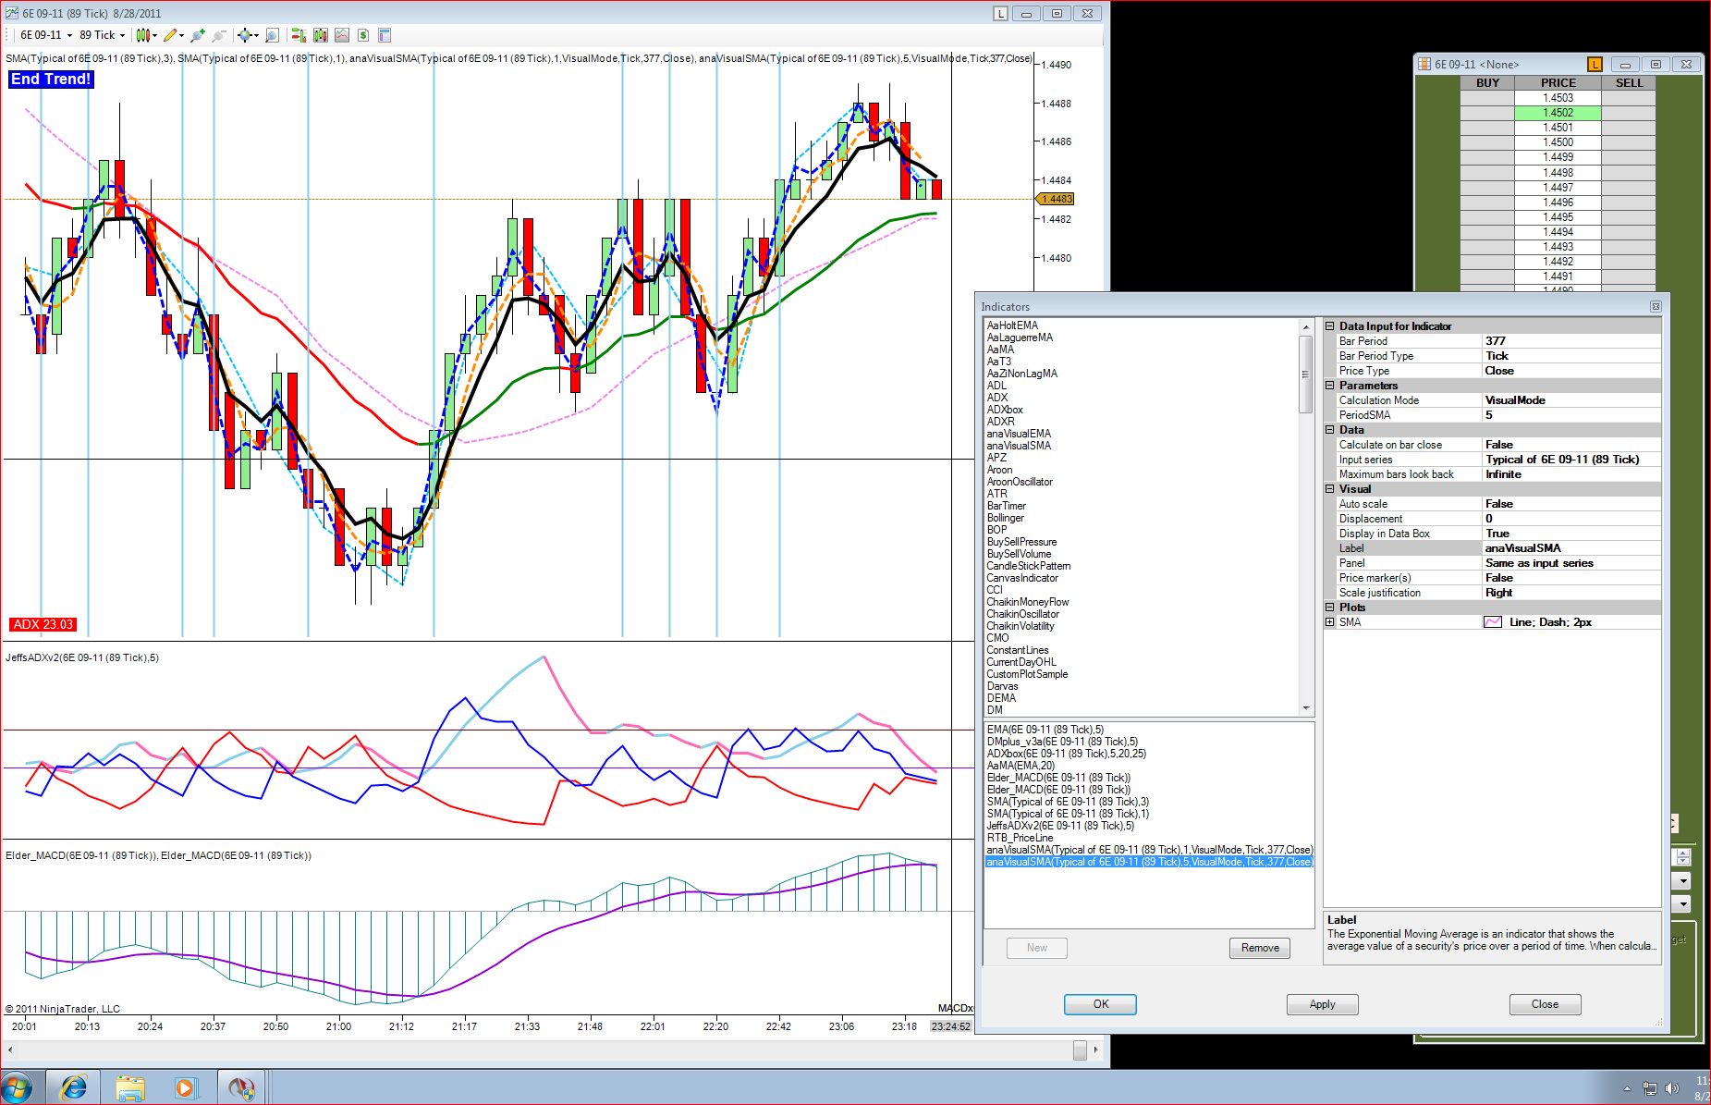
Task: Close the Indicators dialog with X
Action: pyautogui.click(x=1656, y=306)
